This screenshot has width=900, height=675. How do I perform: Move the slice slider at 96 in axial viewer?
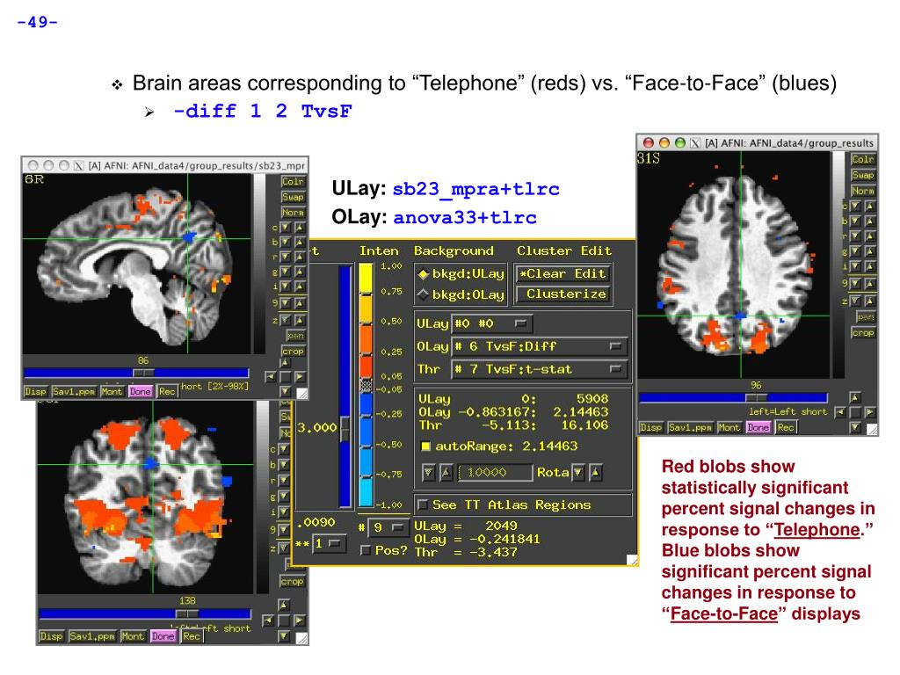(756, 397)
